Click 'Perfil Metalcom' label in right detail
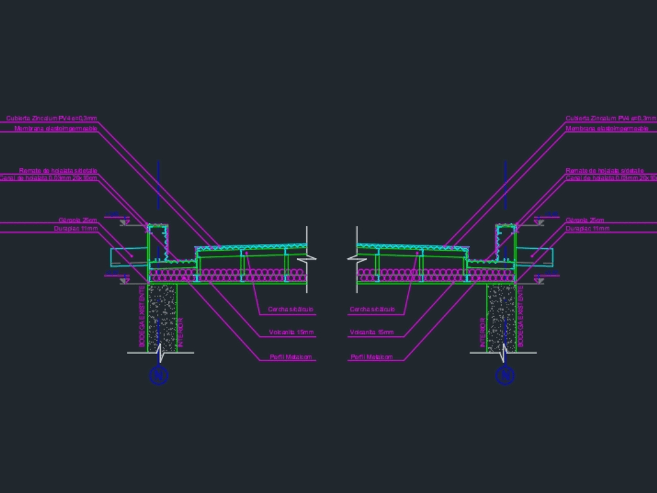 (372, 357)
